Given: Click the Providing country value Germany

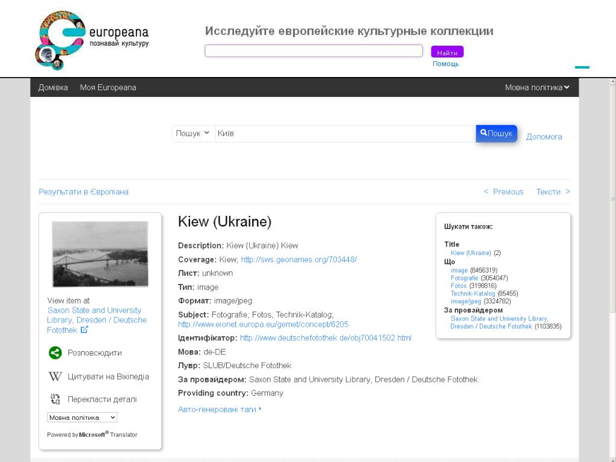Looking at the screenshot, I should (267, 393).
